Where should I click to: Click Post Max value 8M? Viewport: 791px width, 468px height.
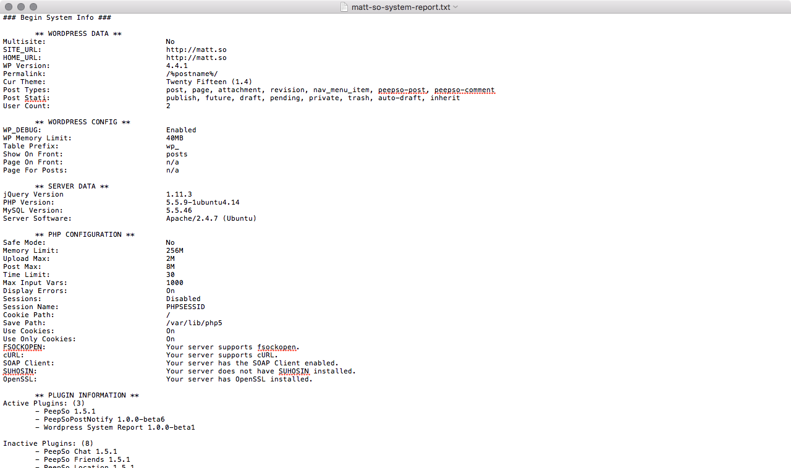pos(171,266)
